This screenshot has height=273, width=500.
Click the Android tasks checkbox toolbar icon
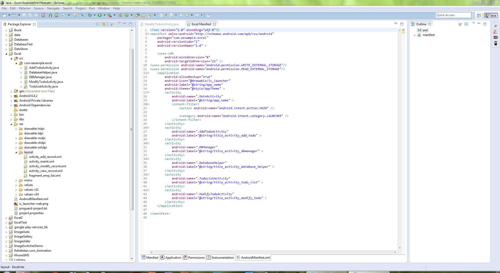[x=64, y=15]
